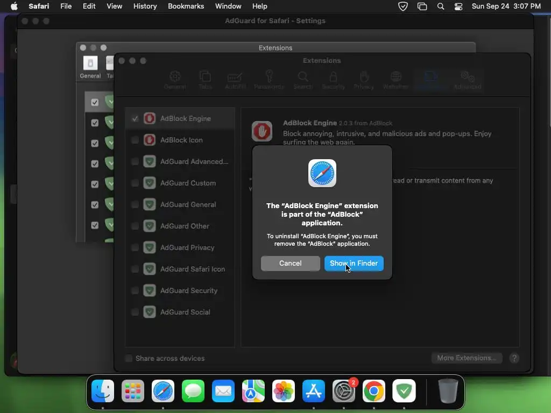Open AdGuard app in the Dock

(x=404, y=391)
